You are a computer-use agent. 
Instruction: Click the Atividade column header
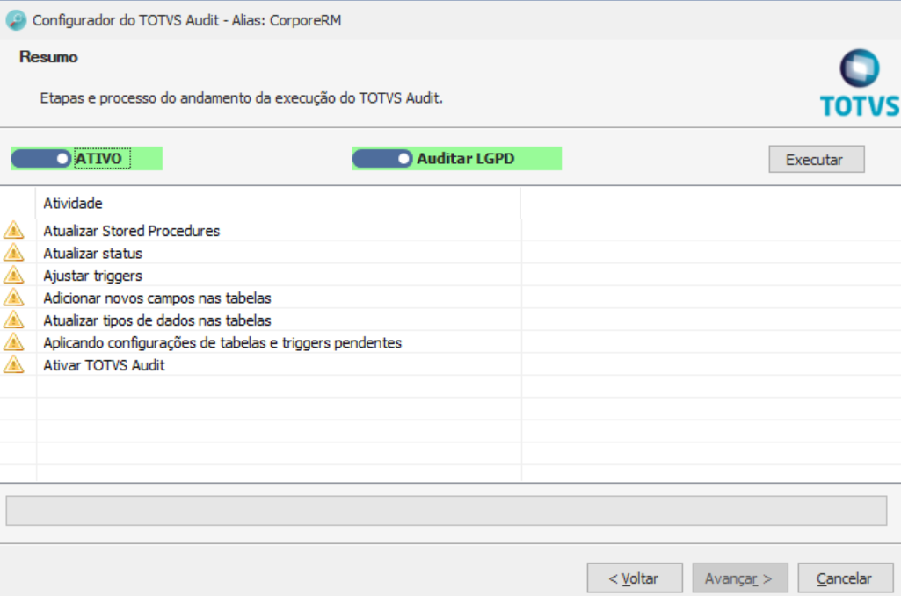(279, 203)
